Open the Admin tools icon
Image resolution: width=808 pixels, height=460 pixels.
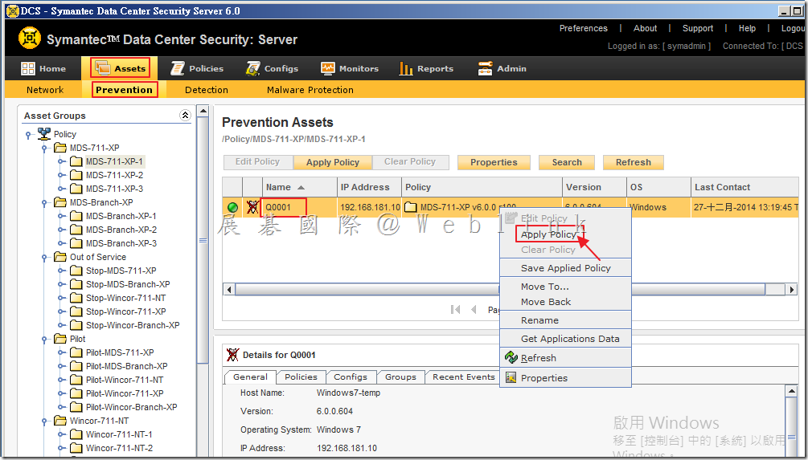pyautogui.click(x=485, y=68)
